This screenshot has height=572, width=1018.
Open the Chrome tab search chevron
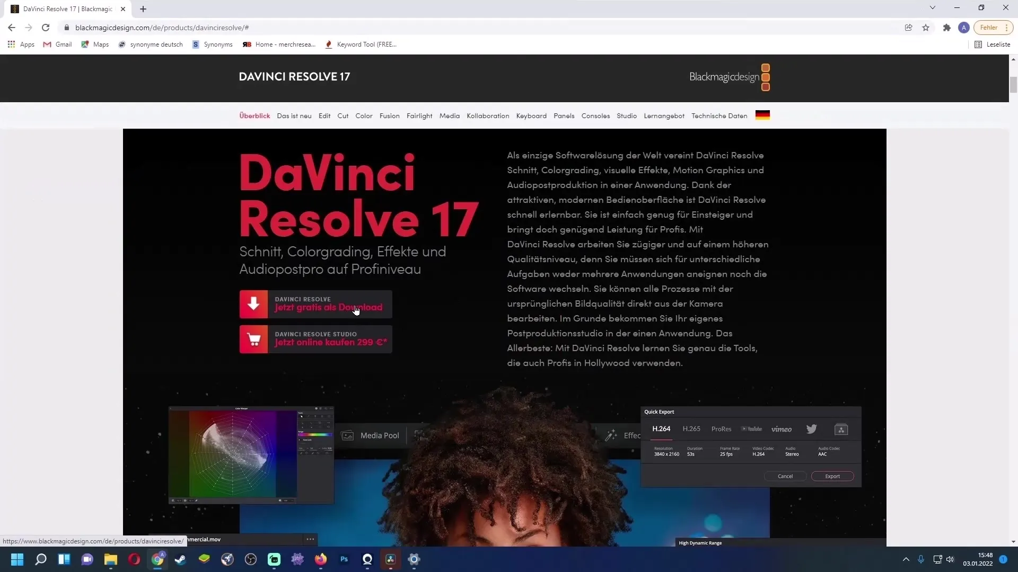tap(933, 8)
